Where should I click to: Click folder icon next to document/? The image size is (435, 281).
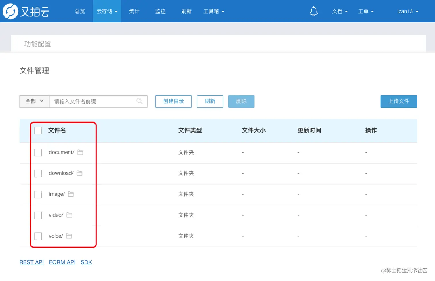(80, 152)
